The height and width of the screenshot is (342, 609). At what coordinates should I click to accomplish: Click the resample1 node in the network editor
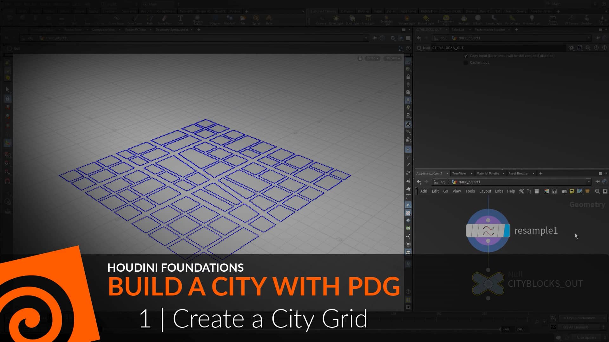[488, 231]
